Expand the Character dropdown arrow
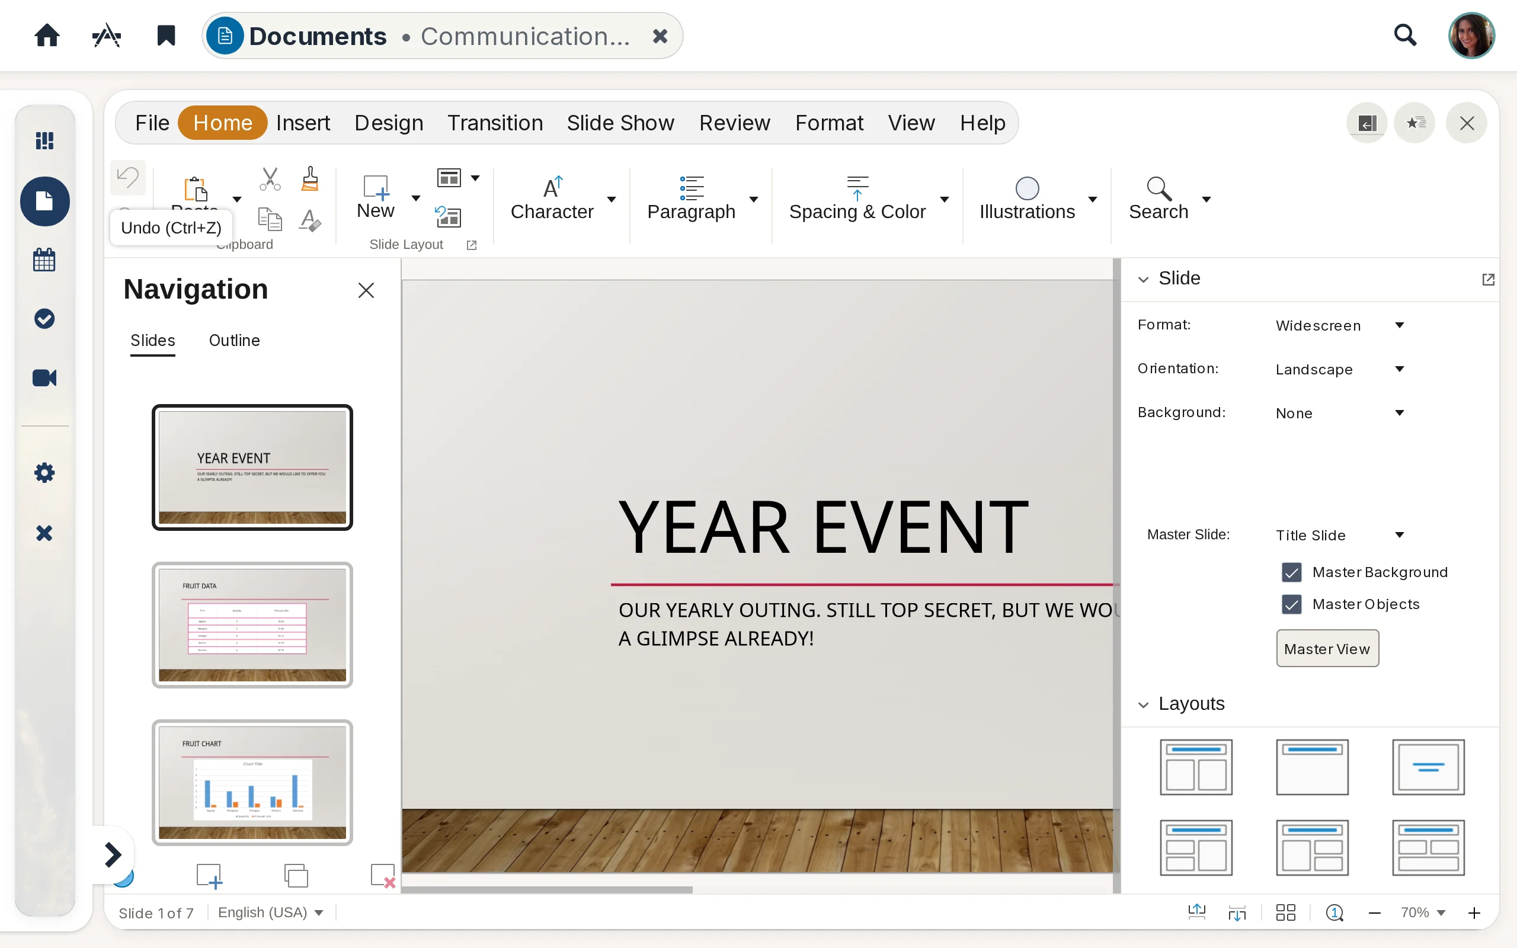The width and height of the screenshot is (1517, 948). pos(611,200)
